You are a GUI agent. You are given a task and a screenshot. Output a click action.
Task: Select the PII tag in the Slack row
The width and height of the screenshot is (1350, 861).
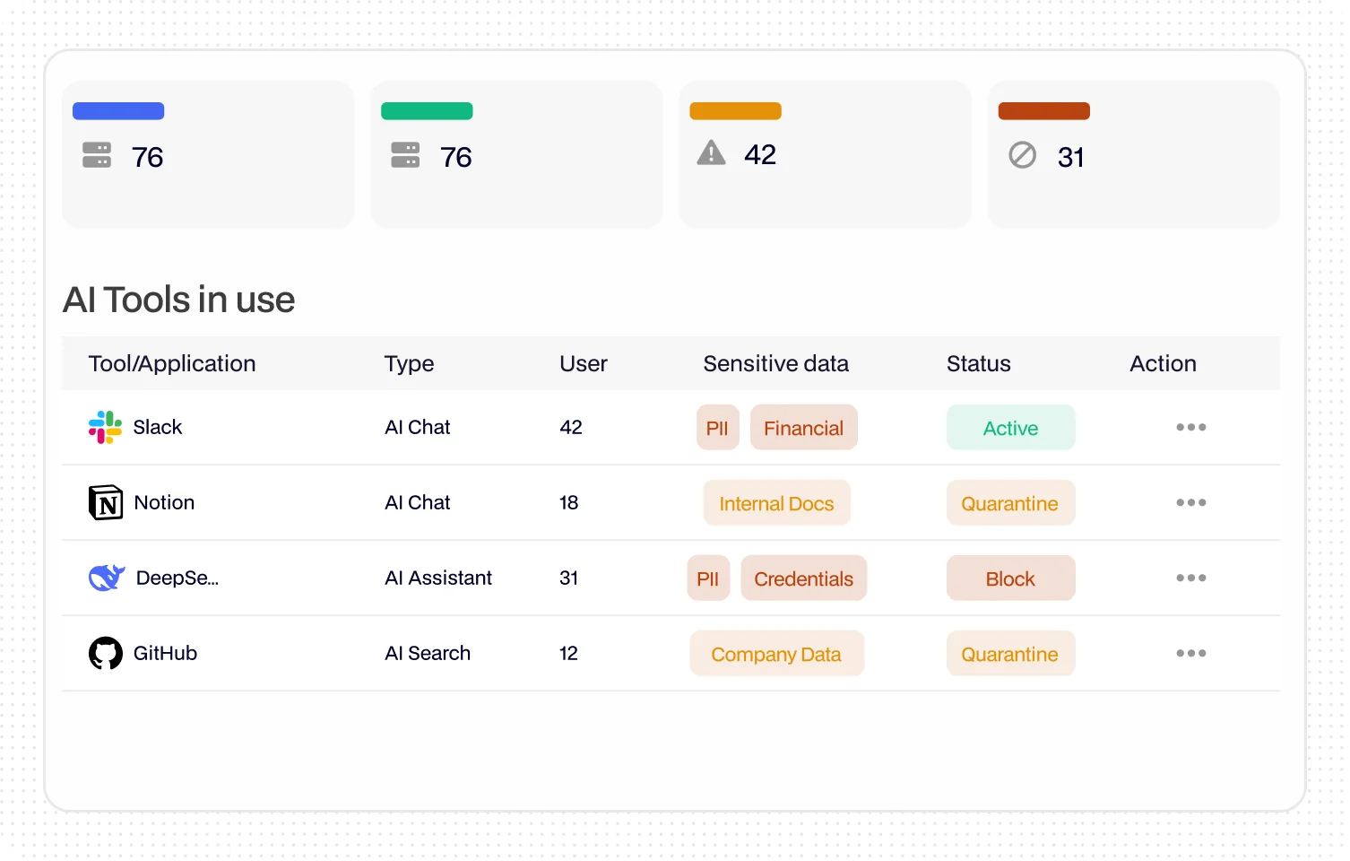point(717,428)
